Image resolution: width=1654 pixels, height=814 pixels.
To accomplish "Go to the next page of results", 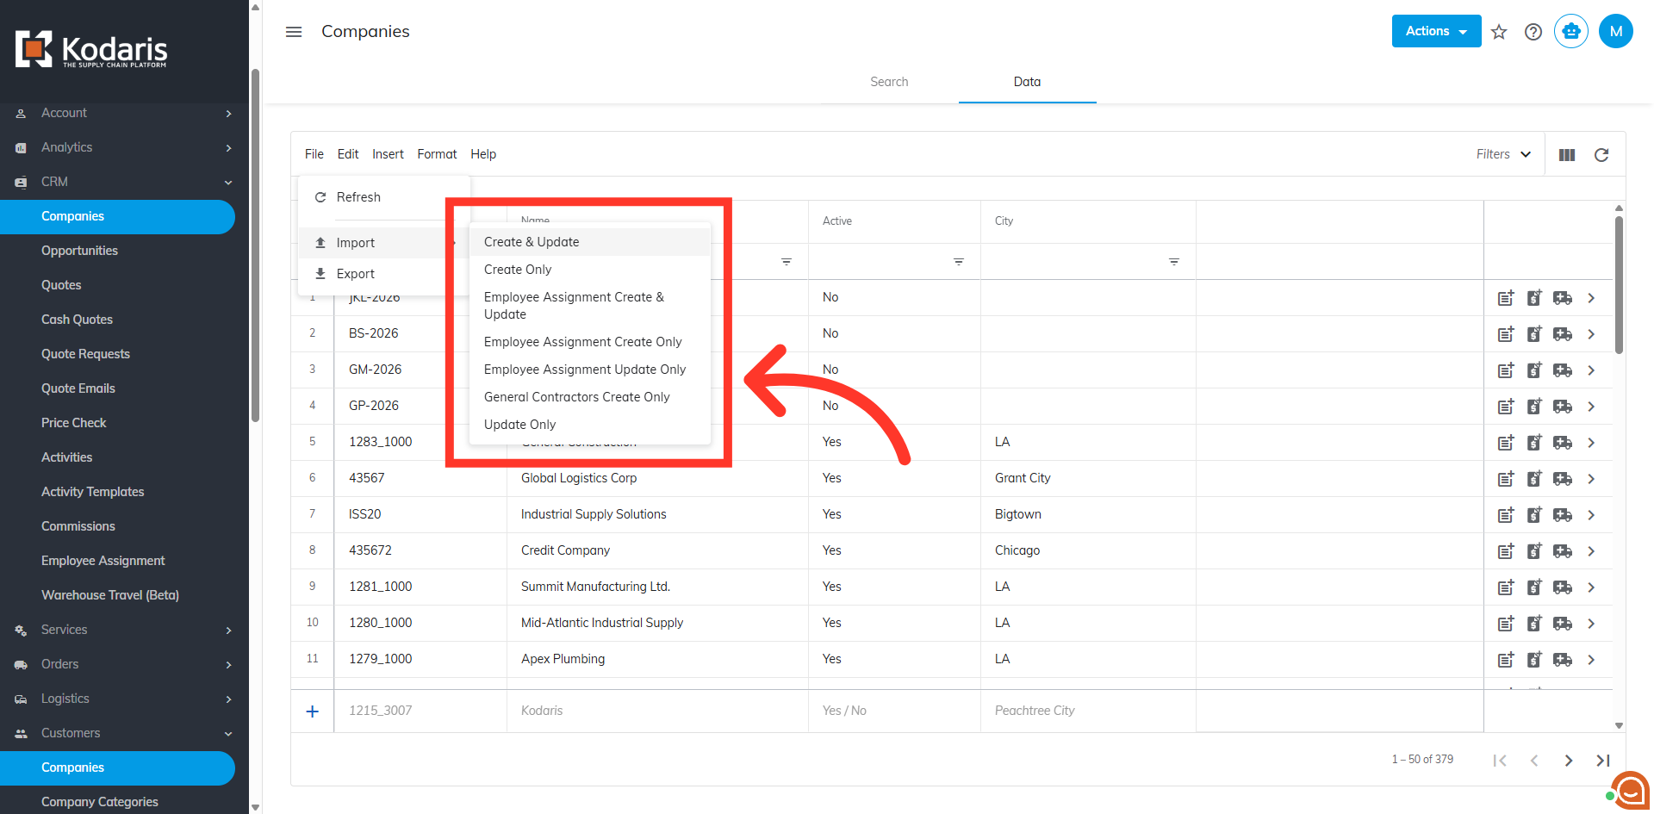I will (x=1569, y=761).
